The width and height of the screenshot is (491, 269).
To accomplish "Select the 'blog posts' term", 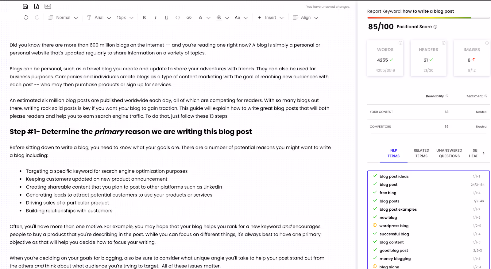I will pos(389,201).
